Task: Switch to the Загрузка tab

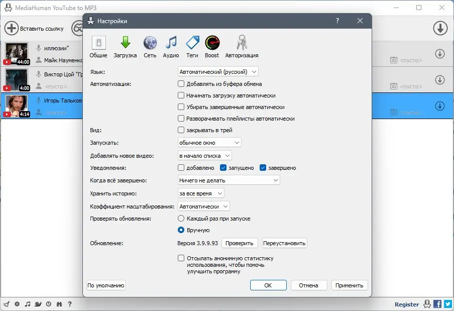Action: pyautogui.click(x=125, y=47)
